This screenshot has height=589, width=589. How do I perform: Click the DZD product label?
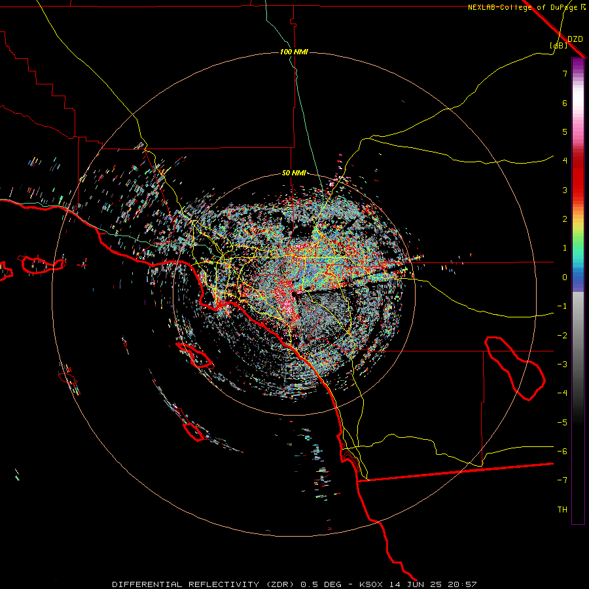(575, 39)
